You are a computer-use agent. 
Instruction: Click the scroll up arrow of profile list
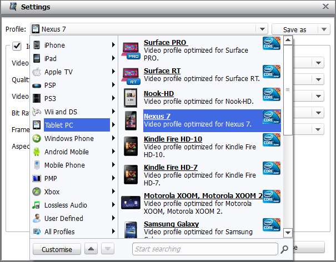point(288,40)
